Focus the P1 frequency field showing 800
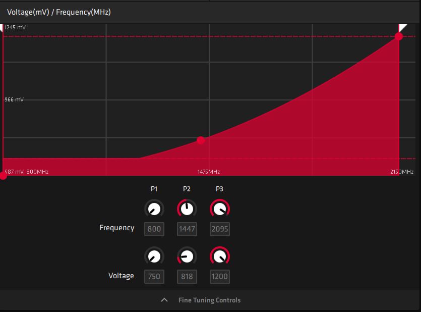This screenshot has width=421, height=312. (x=154, y=229)
